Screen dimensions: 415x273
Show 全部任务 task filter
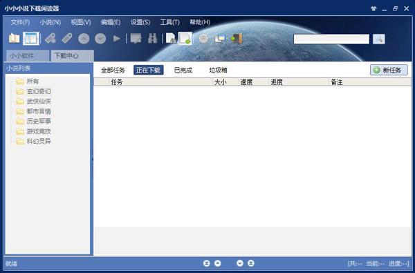coord(113,70)
